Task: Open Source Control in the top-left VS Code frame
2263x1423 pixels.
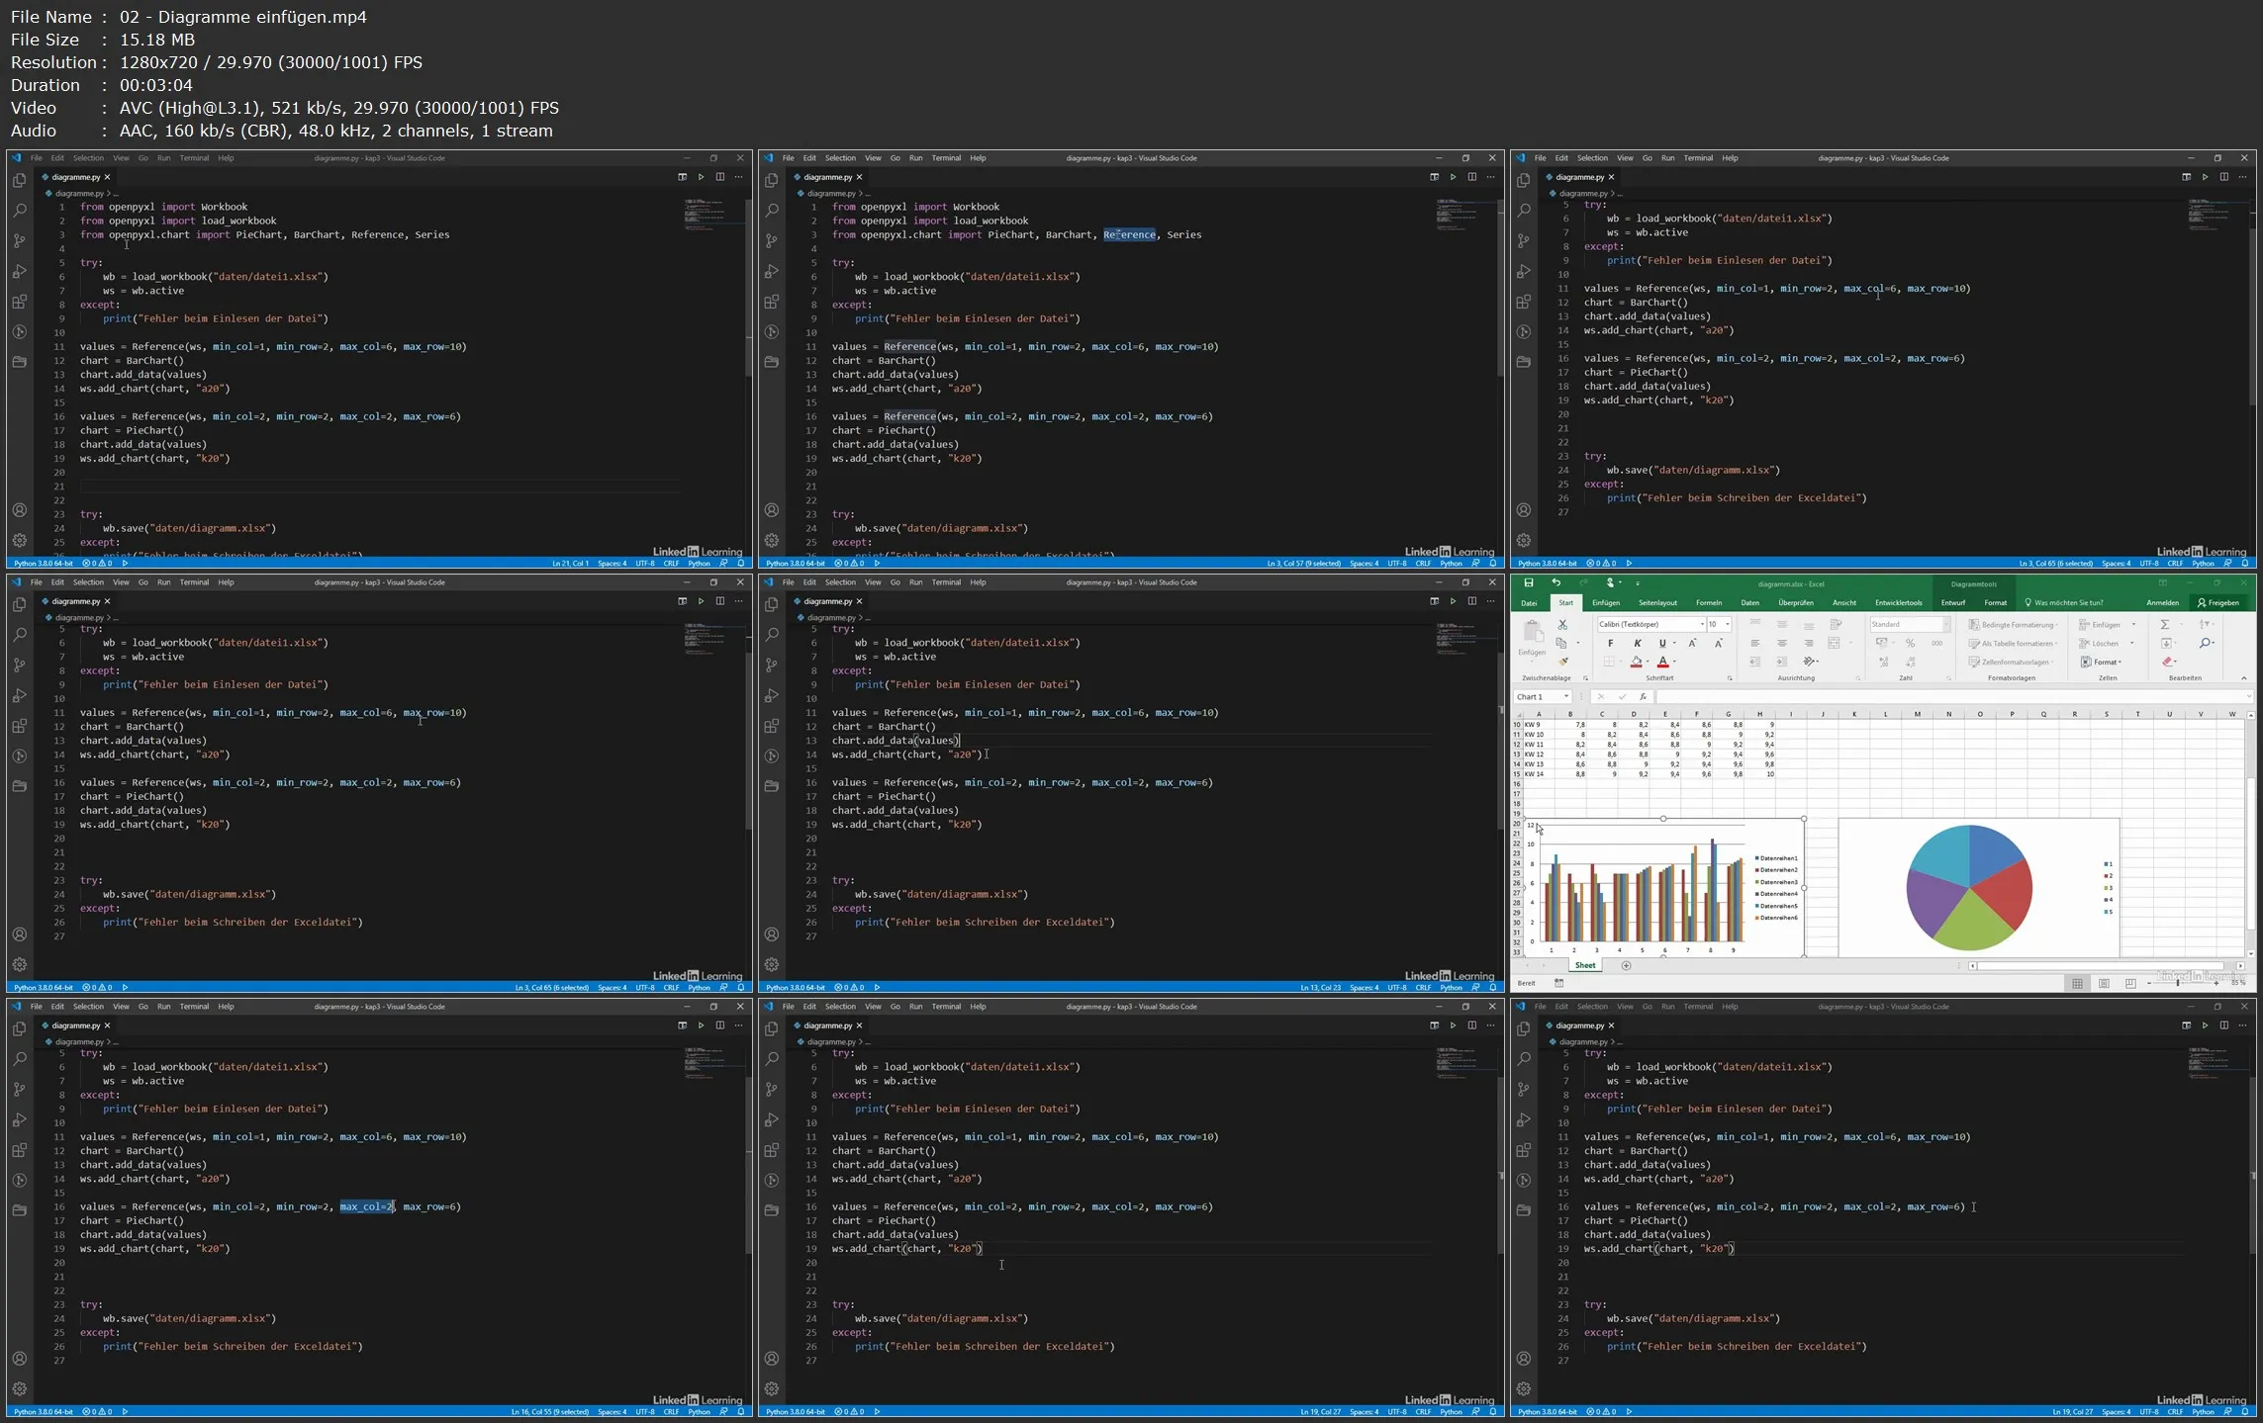Action: [x=20, y=240]
